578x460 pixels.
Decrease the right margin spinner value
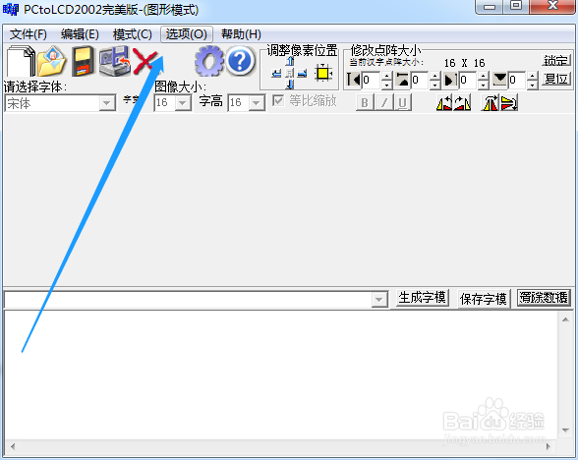[484, 85]
